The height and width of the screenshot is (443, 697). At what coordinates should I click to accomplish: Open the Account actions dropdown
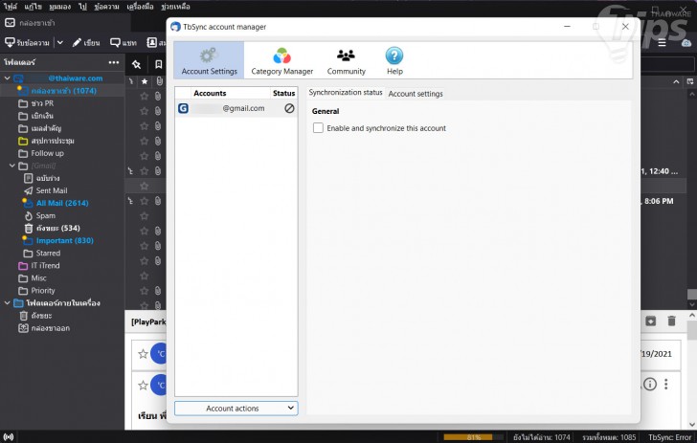(x=236, y=409)
